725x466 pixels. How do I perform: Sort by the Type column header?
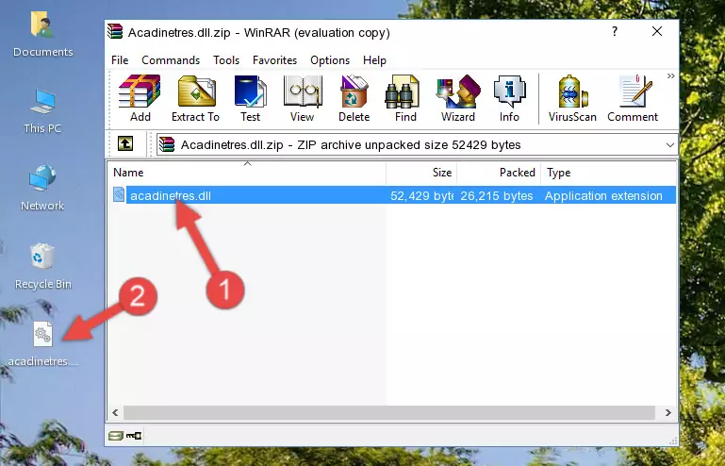[608, 172]
